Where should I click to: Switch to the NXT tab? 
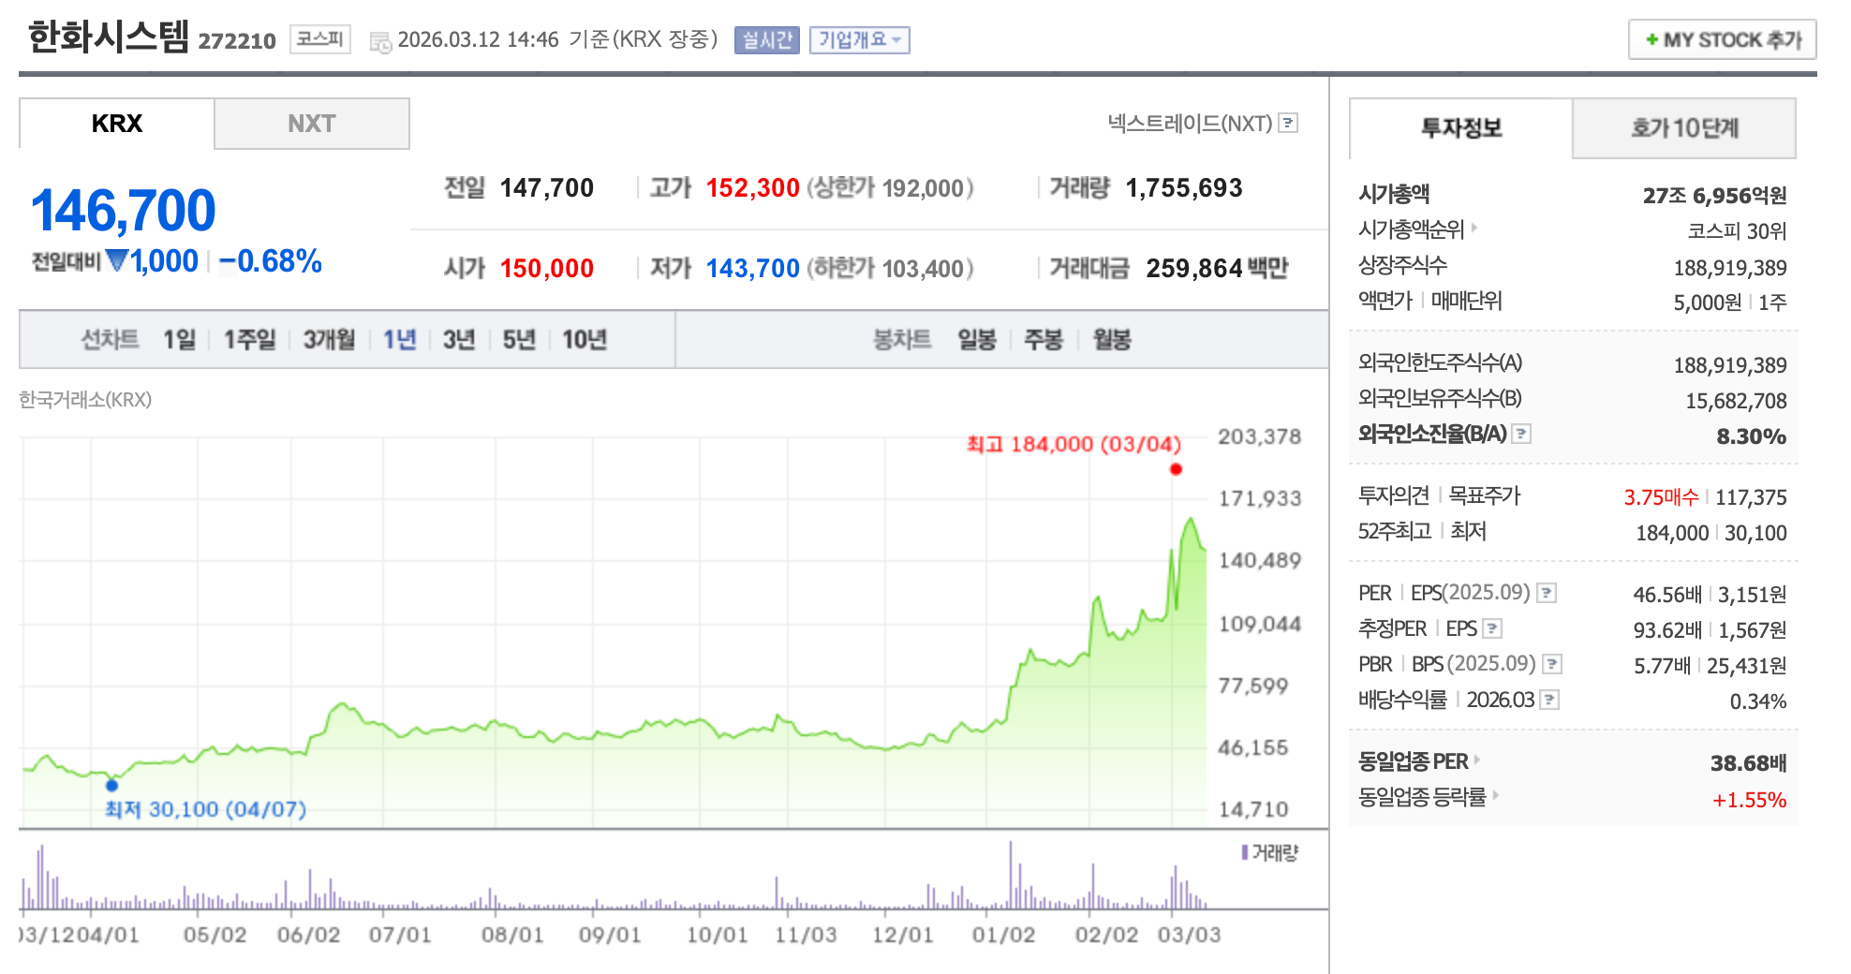click(x=312, y=124)
